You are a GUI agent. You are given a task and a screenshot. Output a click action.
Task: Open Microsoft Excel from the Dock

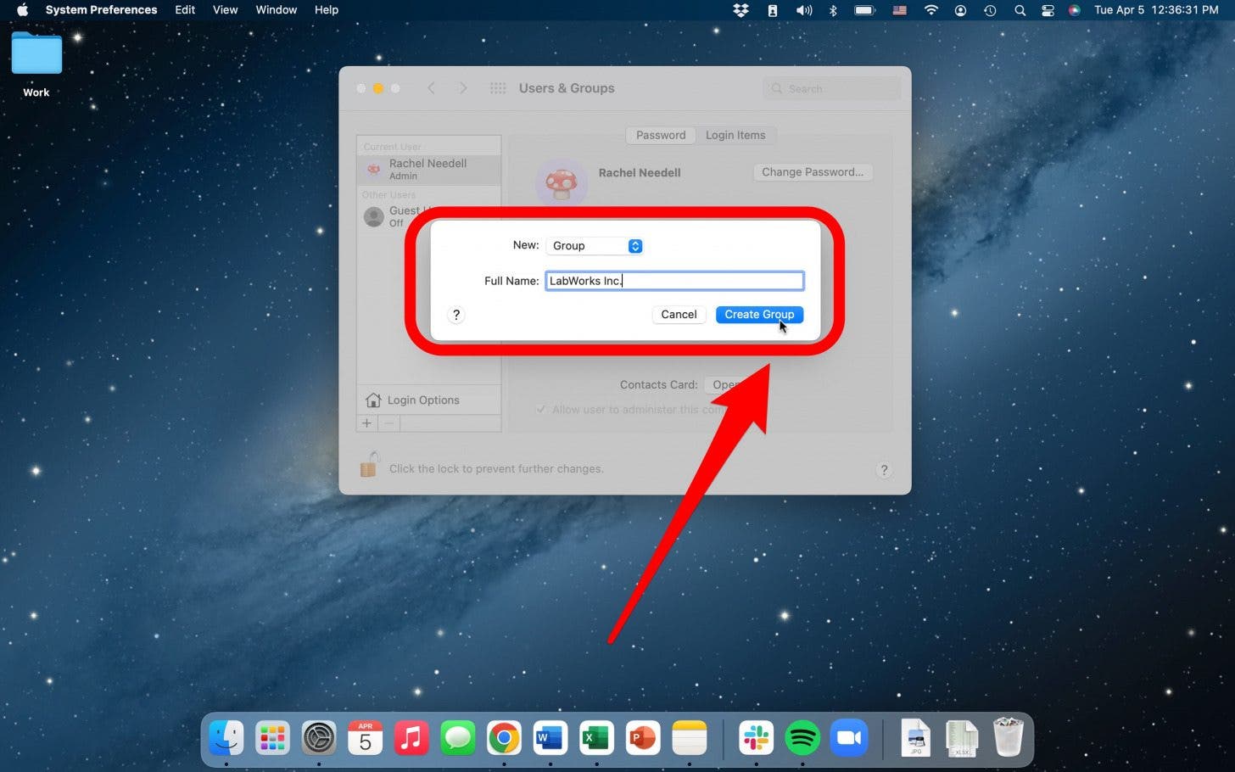(x=596, y=738)
